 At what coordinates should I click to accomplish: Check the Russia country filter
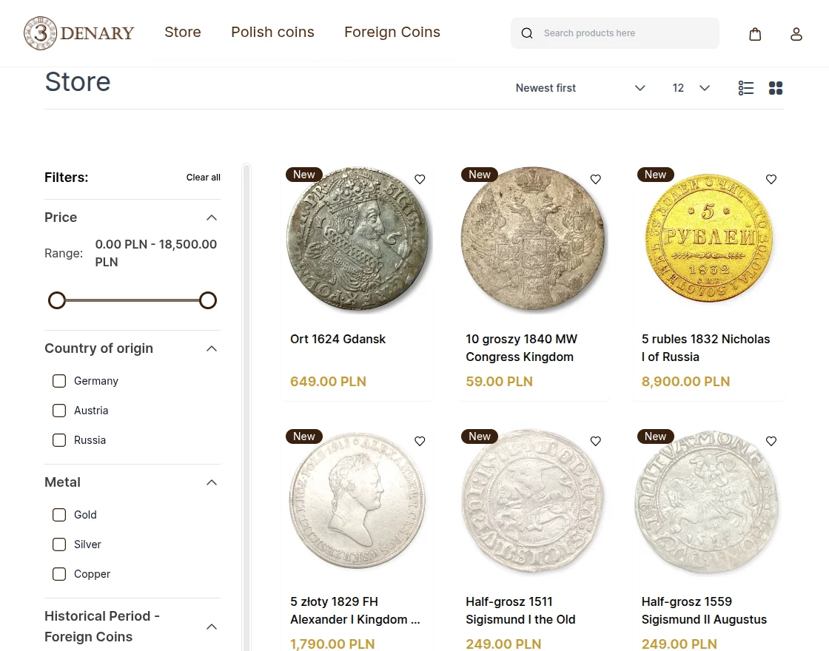point(59,439)
